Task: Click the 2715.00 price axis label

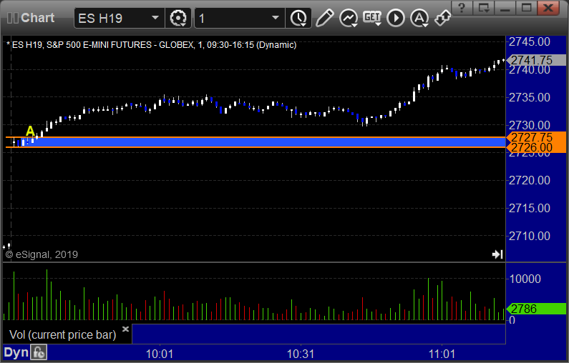Action: coord(530,208)
